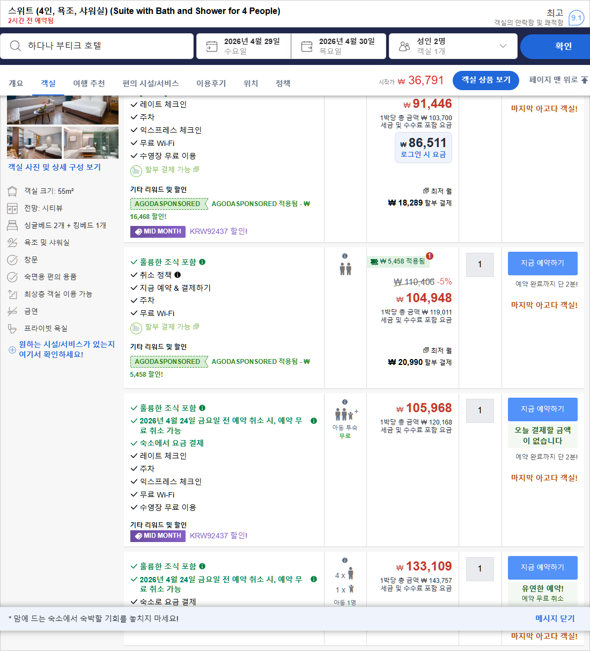
Task: Click the AGODASPONSORED coupon in 91,446 offer
Action: (x=169, y=204)
